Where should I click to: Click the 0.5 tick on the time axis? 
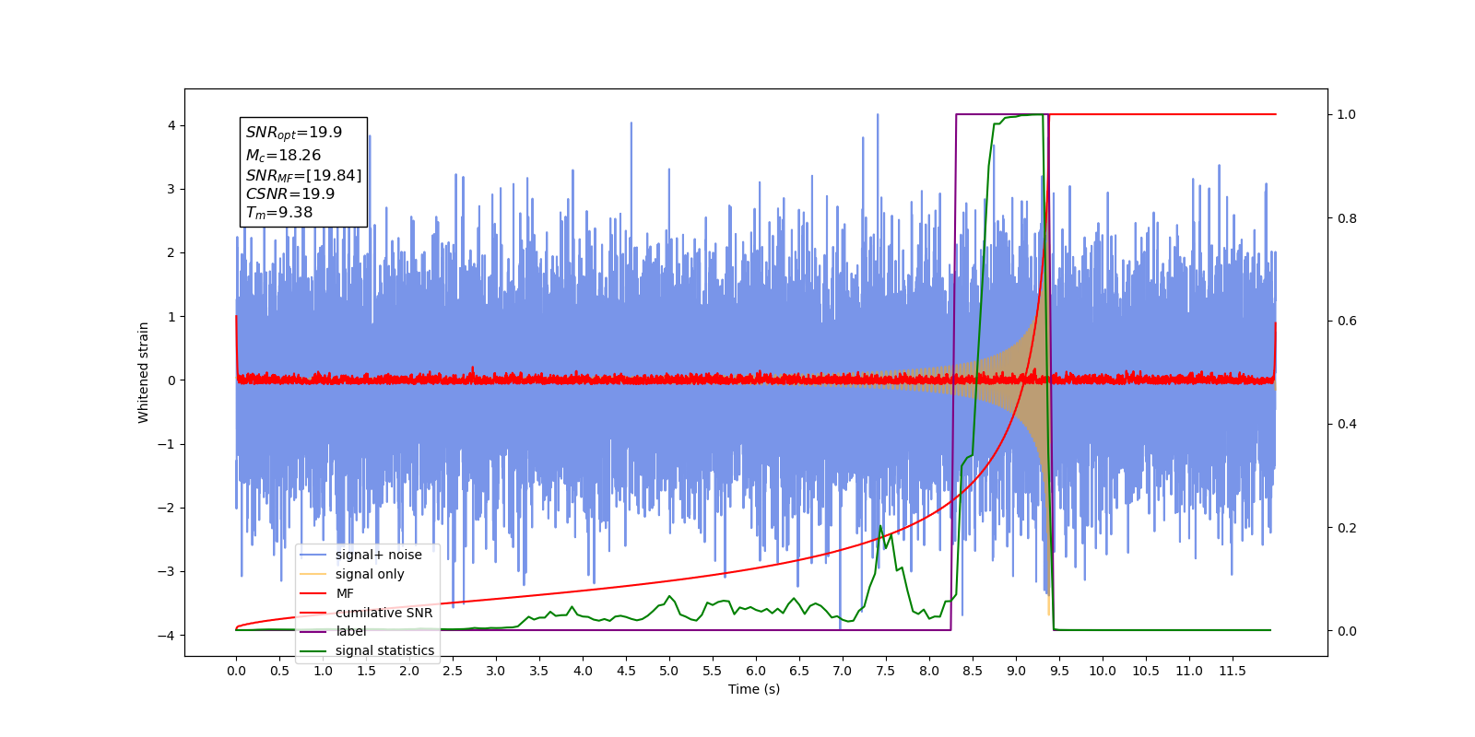[279, 671]
